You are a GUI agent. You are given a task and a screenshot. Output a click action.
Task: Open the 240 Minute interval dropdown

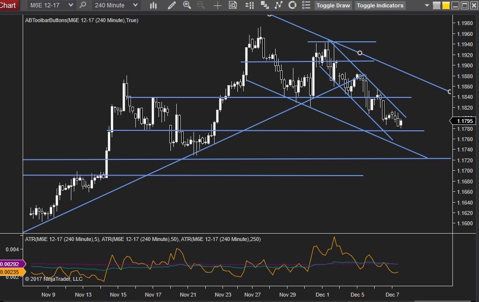[116, 5]
